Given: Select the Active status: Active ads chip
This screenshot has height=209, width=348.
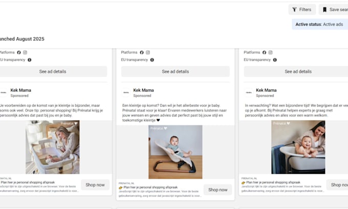Looking at the screenshot, I should (320, 25).
